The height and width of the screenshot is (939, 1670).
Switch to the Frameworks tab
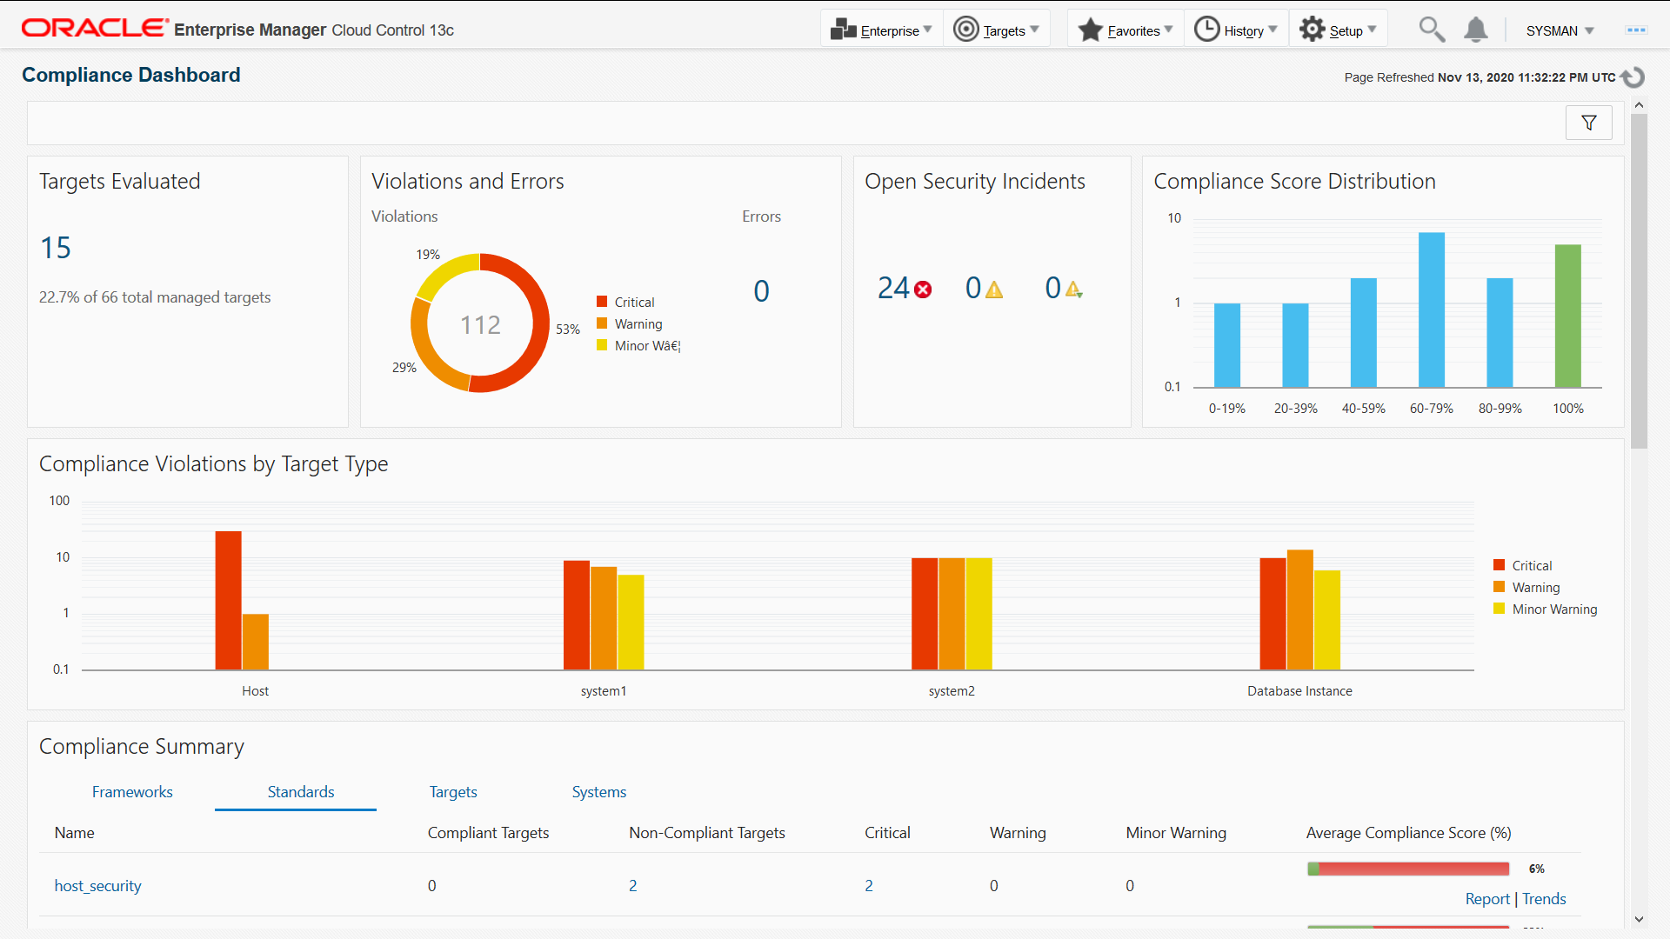pos(132,792)
